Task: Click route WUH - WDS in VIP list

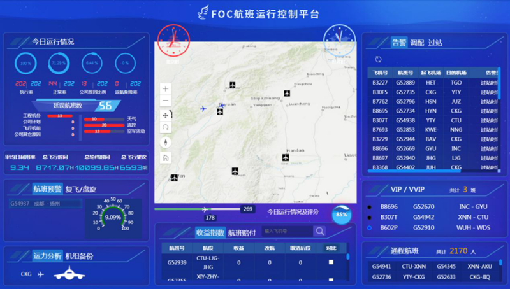Action: 473,228
